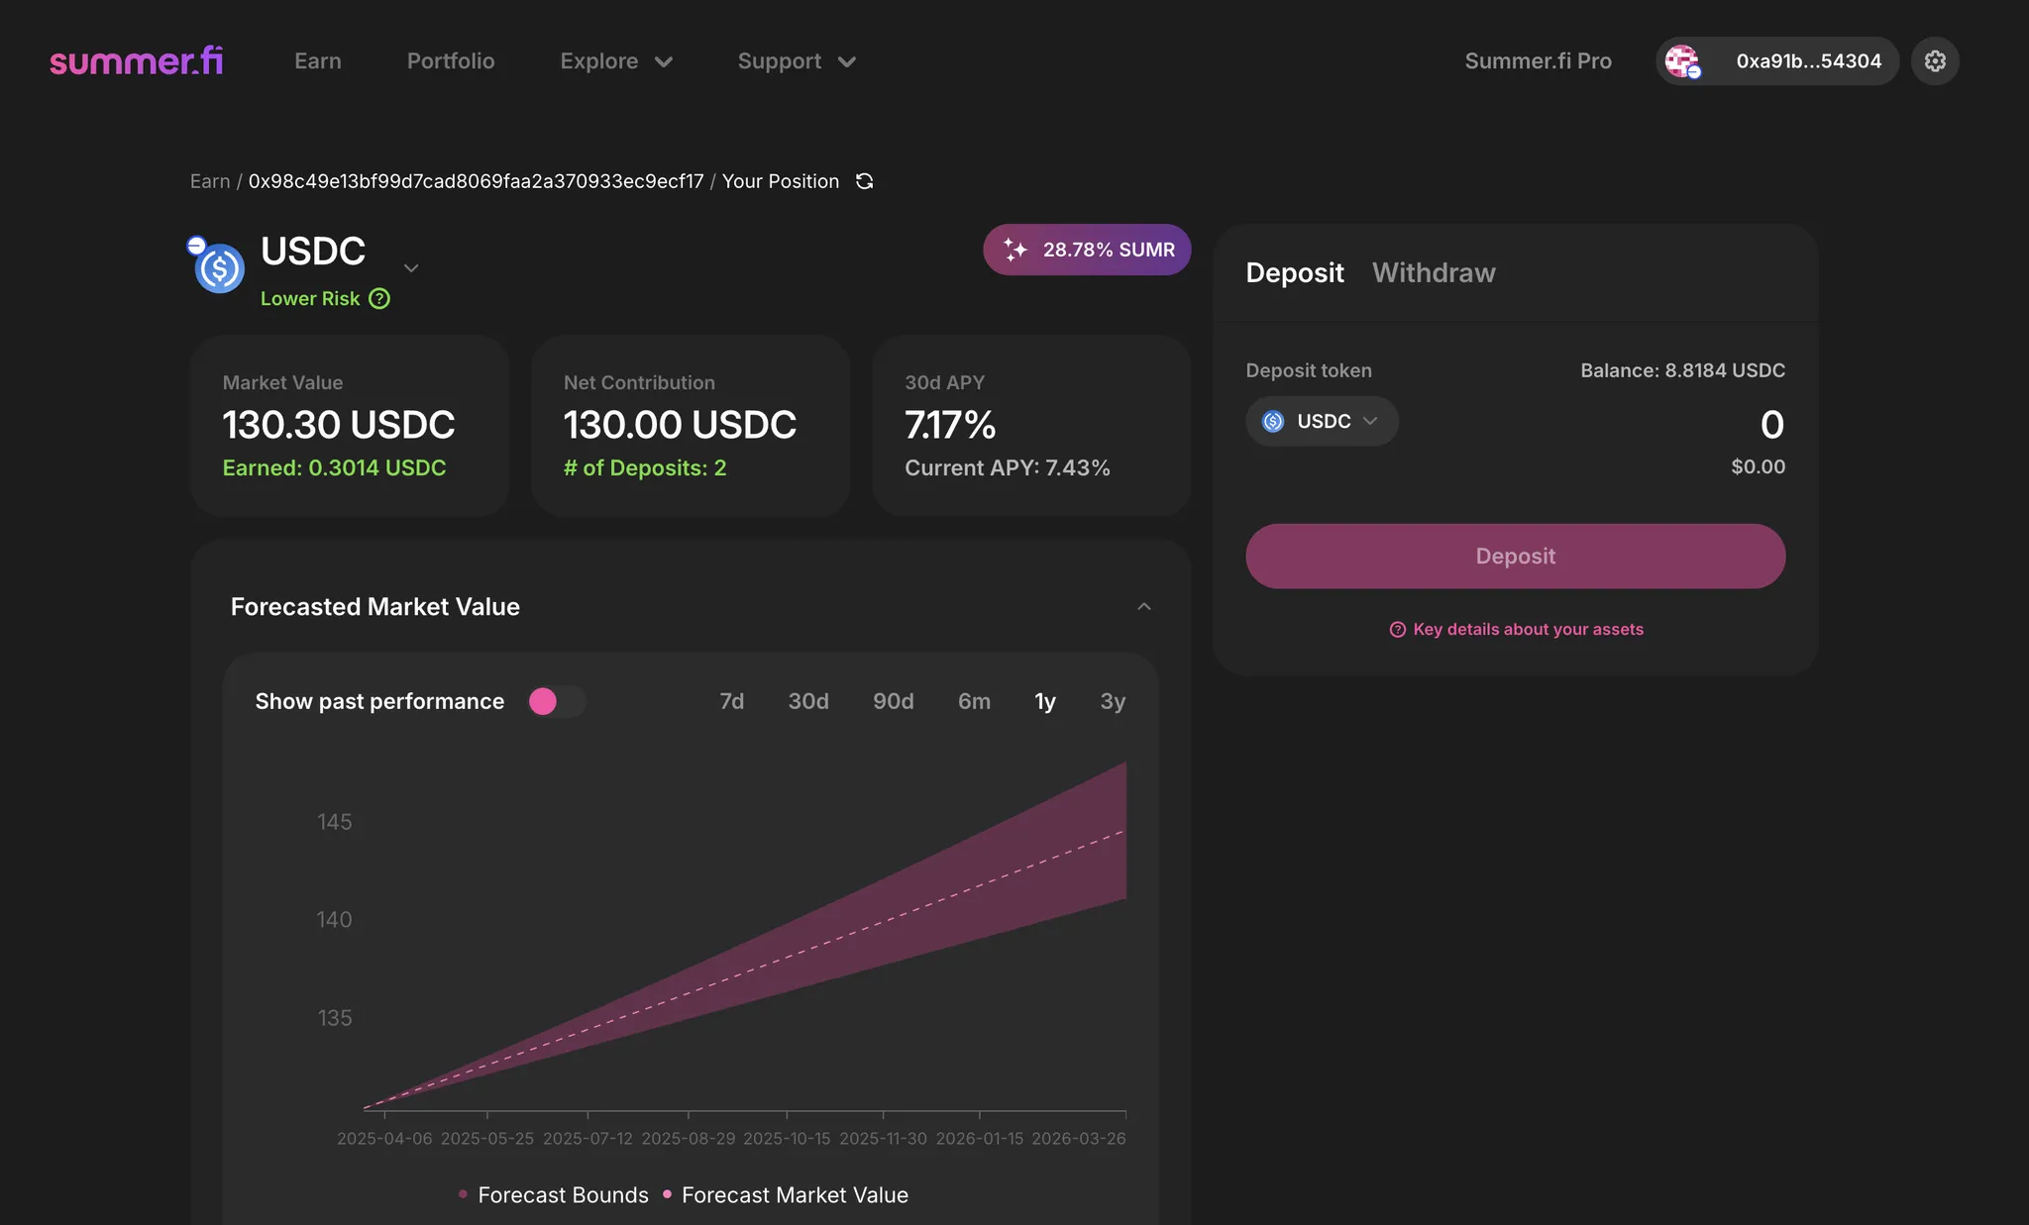Screen dimensions: 2029x1225
Task: Expand the Explore menu
Action: click(615, 61)
